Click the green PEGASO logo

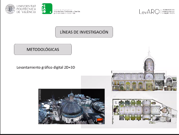click(x=47, y=9)
